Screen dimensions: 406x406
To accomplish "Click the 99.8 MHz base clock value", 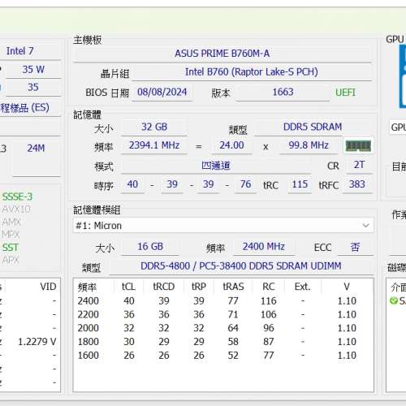I will [x=309, y=145].
